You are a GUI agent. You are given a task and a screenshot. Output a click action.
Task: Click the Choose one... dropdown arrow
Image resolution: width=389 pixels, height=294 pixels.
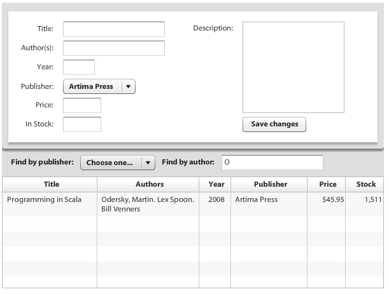point(148,163)
